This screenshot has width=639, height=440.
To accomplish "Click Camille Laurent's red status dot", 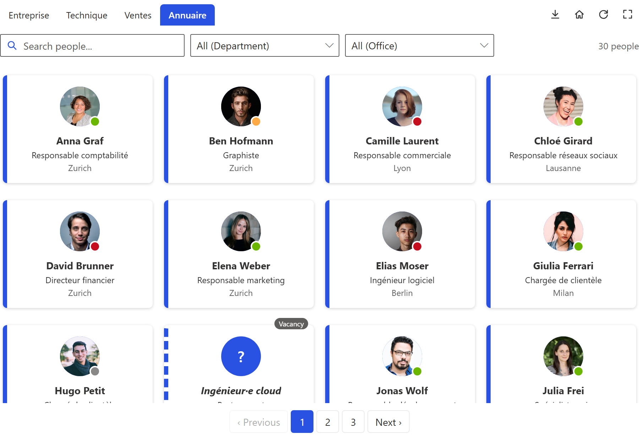I will 417,122.
